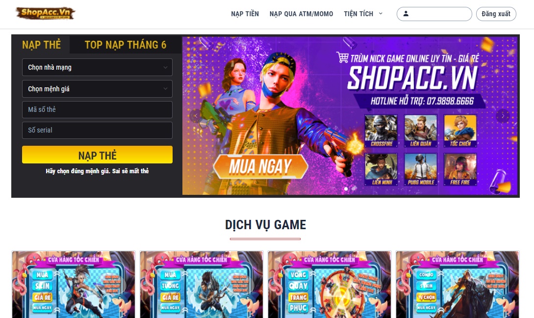The height and width of the screenshot is (318, 534).
Task: Select the PUBG Mobile game icon
Action: click(421, 169)
